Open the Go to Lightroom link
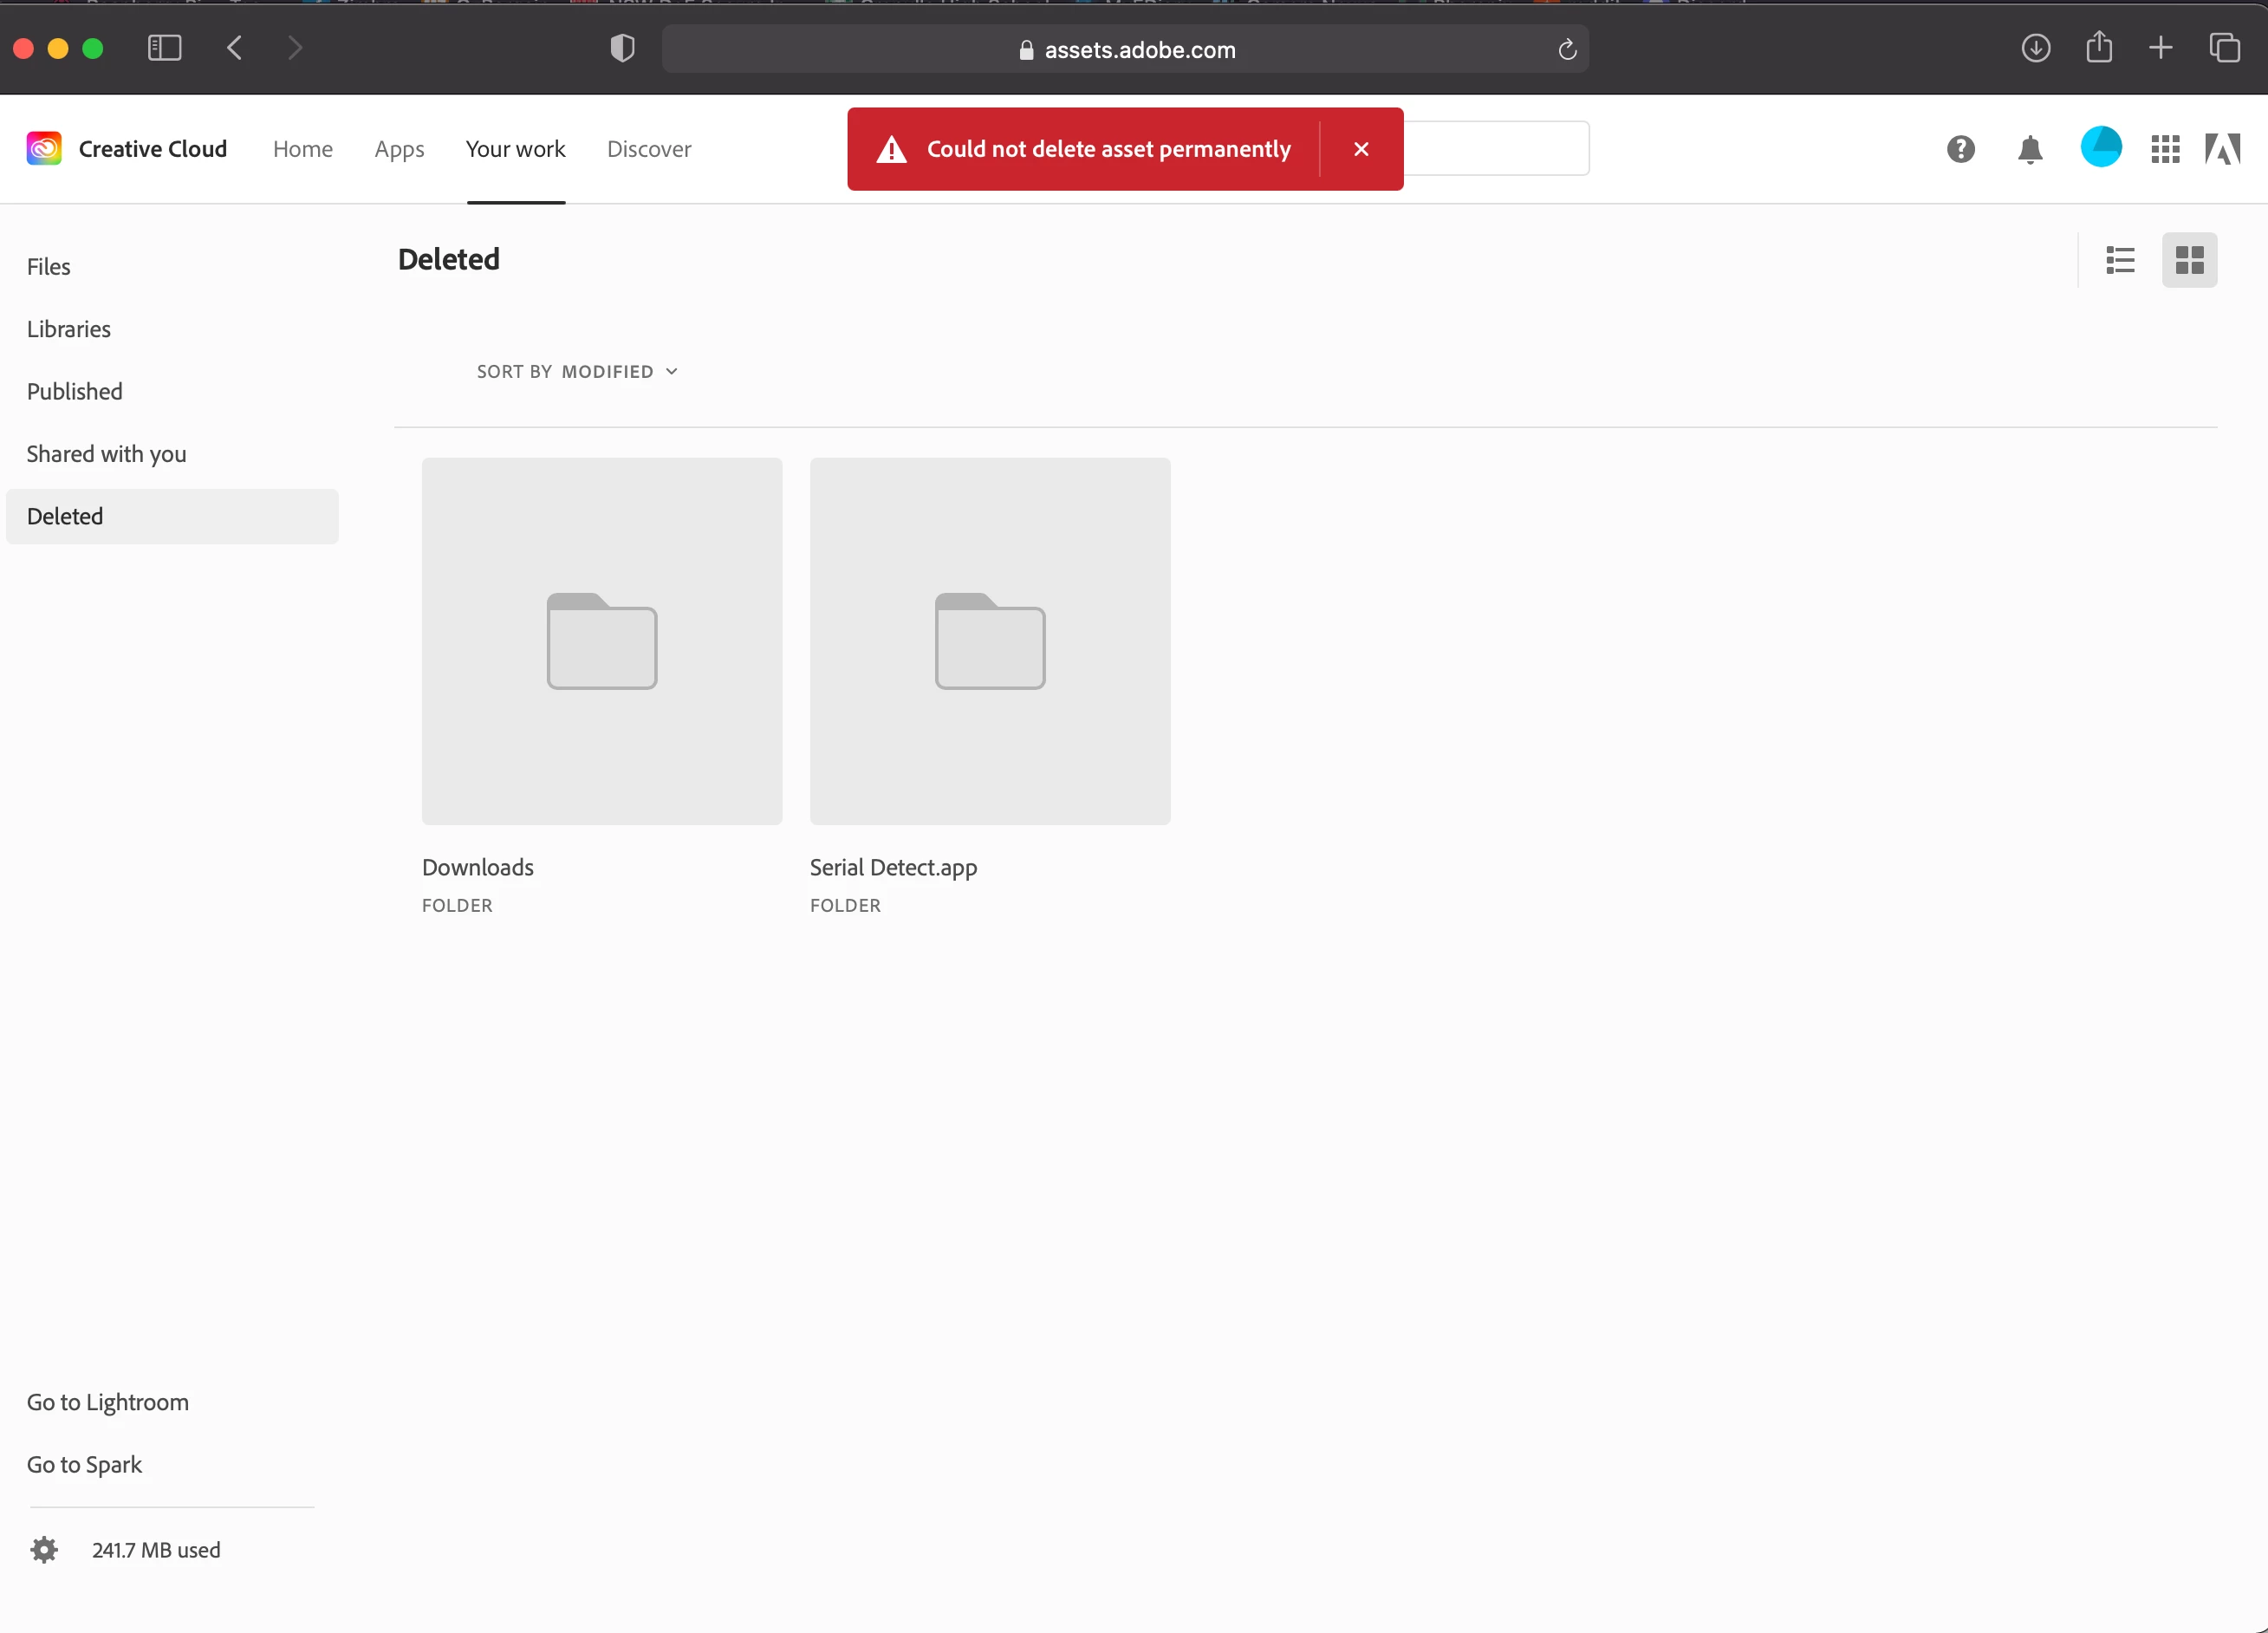This screenshot has height=1633, width=2268. [108, 1401]
